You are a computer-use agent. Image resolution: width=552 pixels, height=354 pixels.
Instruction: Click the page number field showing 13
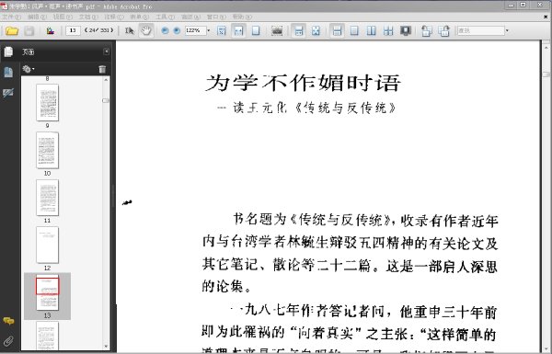pos(73,30)
